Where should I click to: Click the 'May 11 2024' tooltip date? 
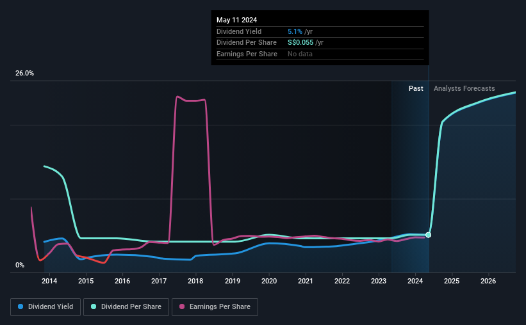pyautogui.click(x=237, y=20)
